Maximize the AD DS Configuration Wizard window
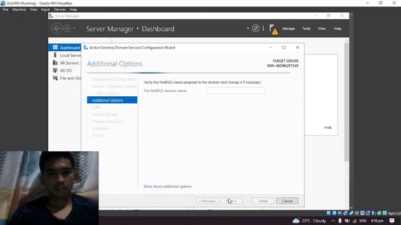 (x=284, y=47)
